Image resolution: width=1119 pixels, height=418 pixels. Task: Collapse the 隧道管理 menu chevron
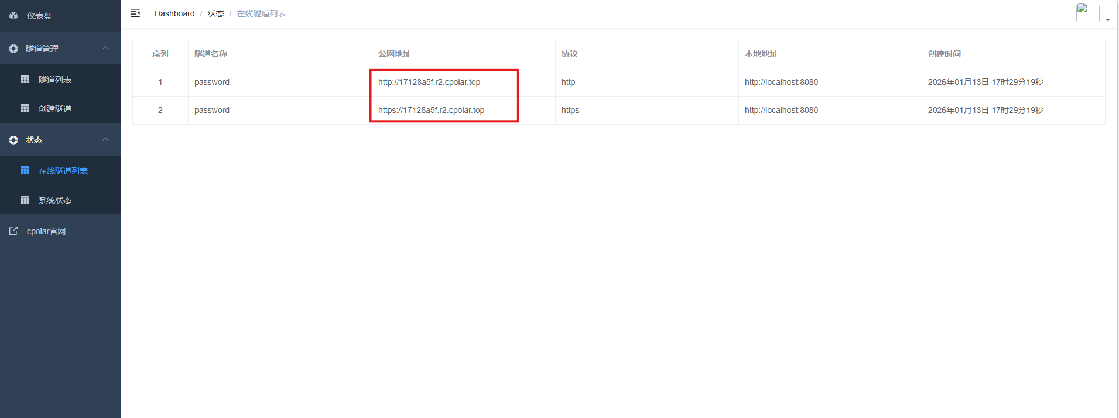(105, 48)
